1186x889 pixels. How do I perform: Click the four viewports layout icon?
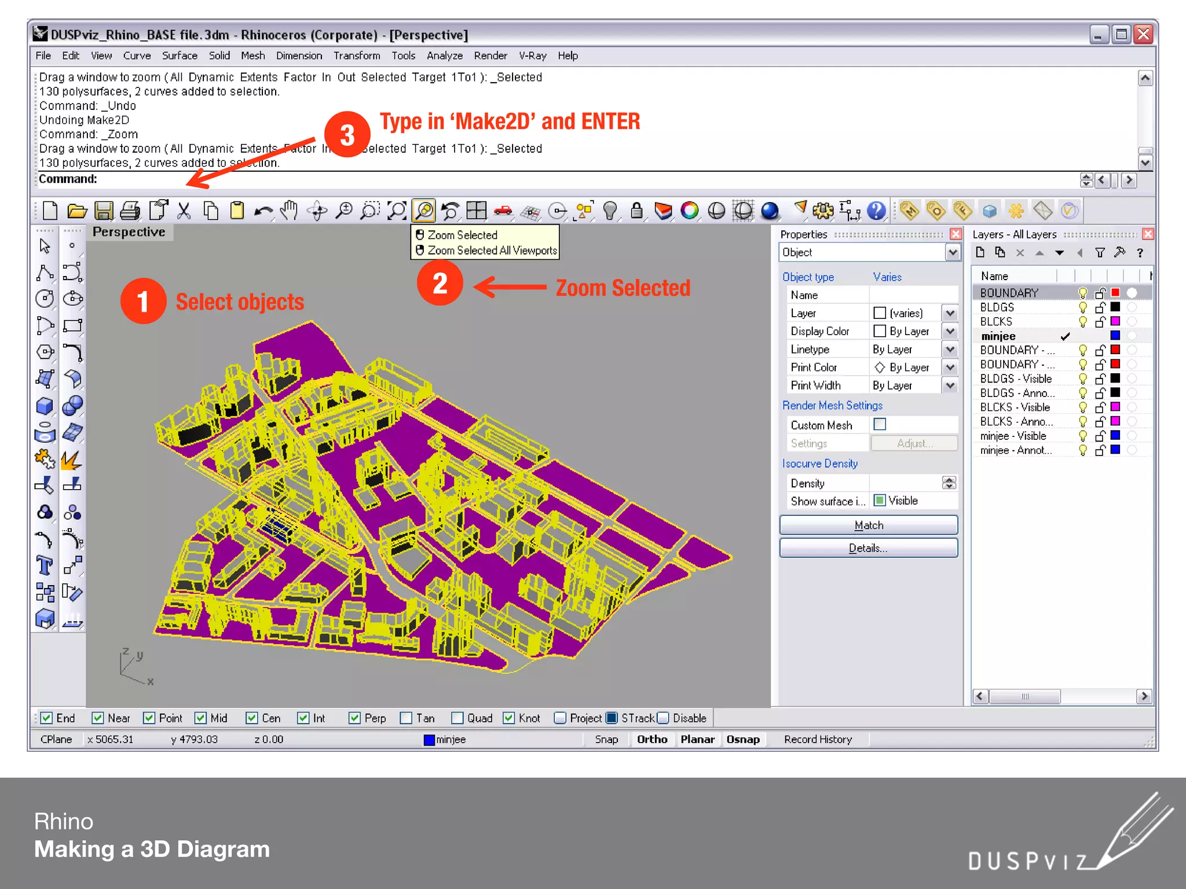(x=477, y=211)
